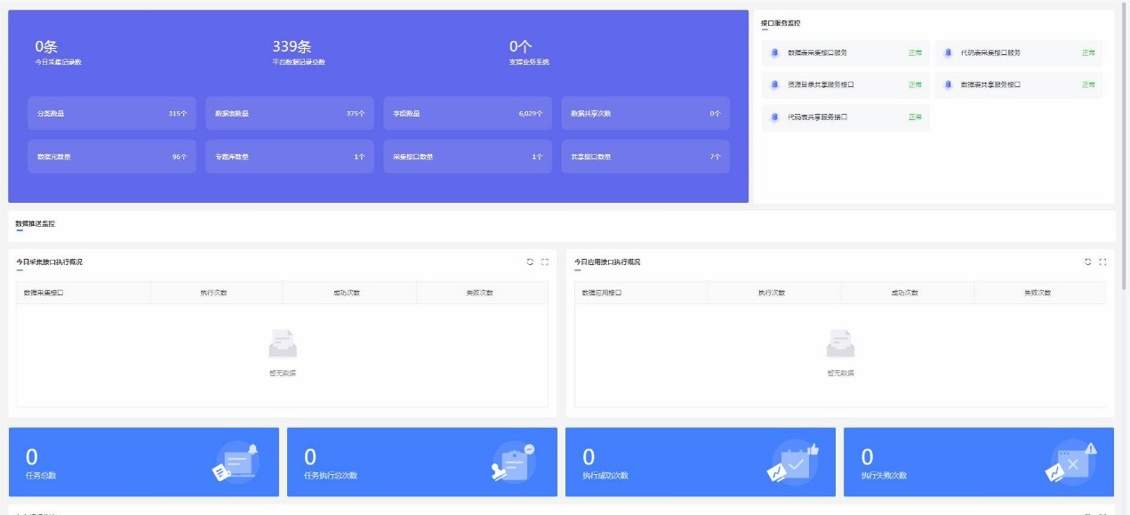Click 失败次数 column header in 应用接口 table
Viewport: 1130px width, 515px height.
[x=1038, y=293]
